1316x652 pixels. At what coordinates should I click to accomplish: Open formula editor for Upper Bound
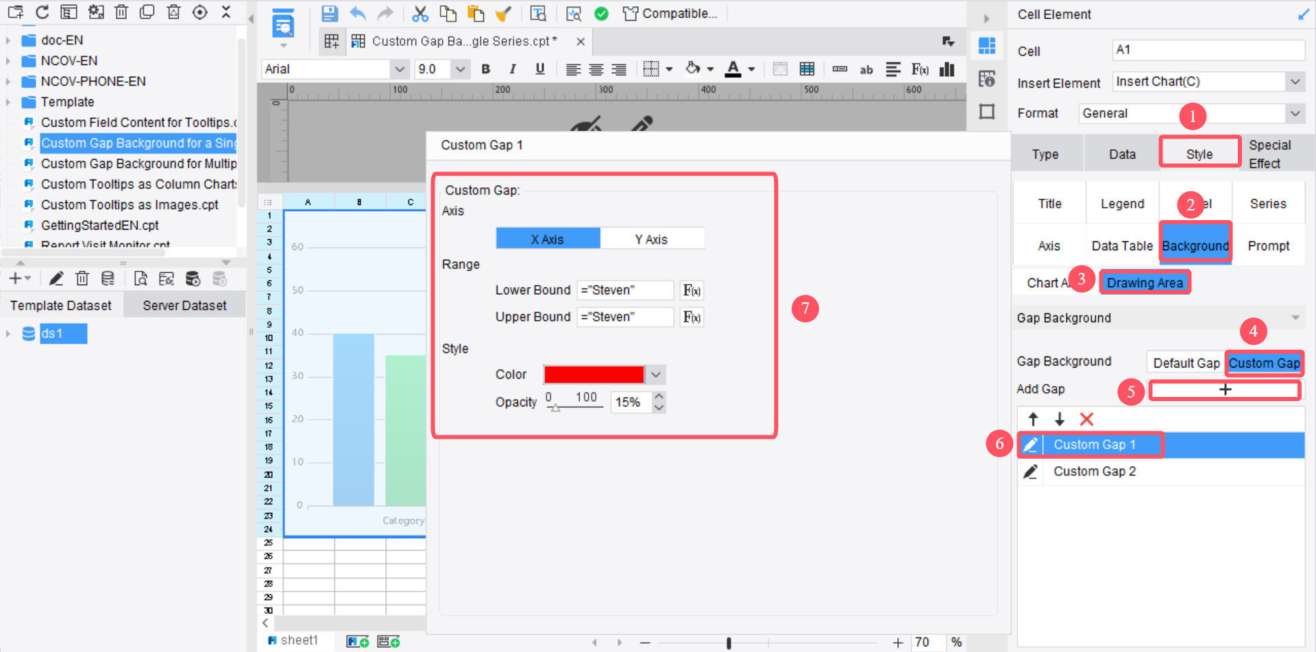click(x=692, y=317)
